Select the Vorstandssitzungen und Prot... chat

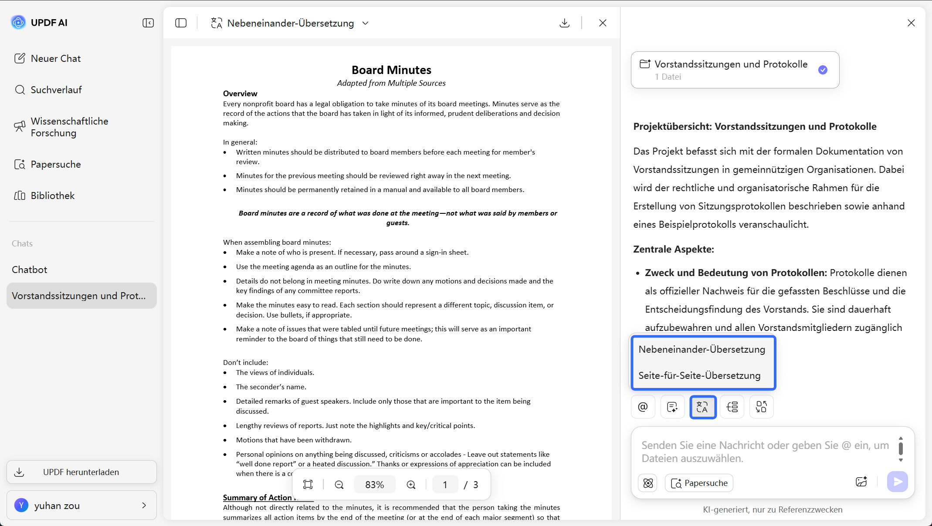[81, 296]
